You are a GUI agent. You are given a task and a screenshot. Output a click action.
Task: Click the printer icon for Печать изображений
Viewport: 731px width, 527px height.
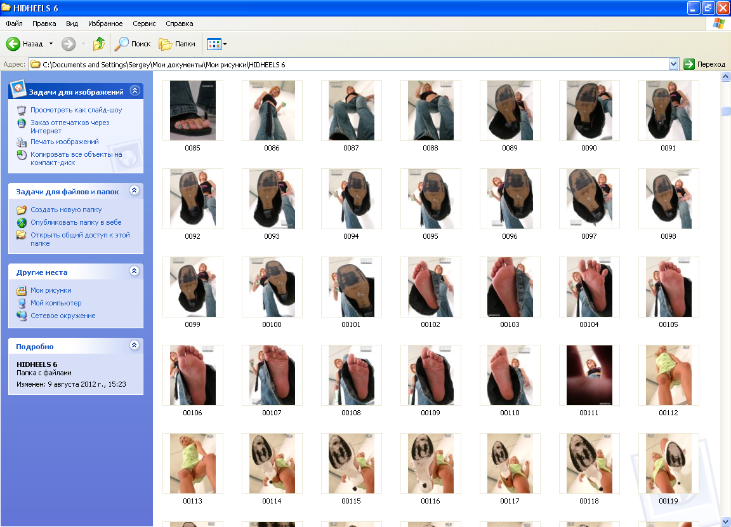22,142
